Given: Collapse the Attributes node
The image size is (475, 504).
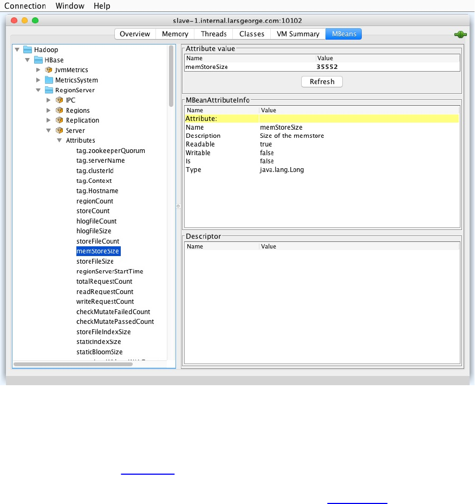Looking at the screenshot, I should coord(60,140).
